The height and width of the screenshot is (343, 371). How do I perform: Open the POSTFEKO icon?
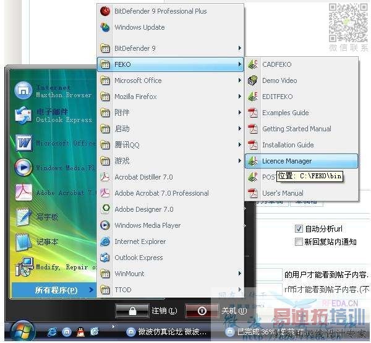[253, 177]
